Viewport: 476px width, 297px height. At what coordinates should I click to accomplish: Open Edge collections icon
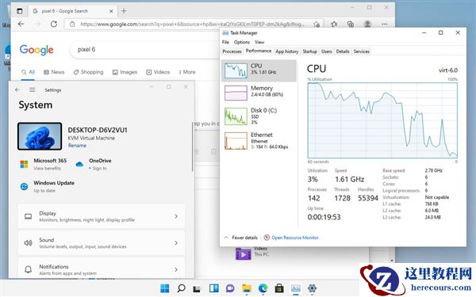pyautogui.click(x=351, y=24)
